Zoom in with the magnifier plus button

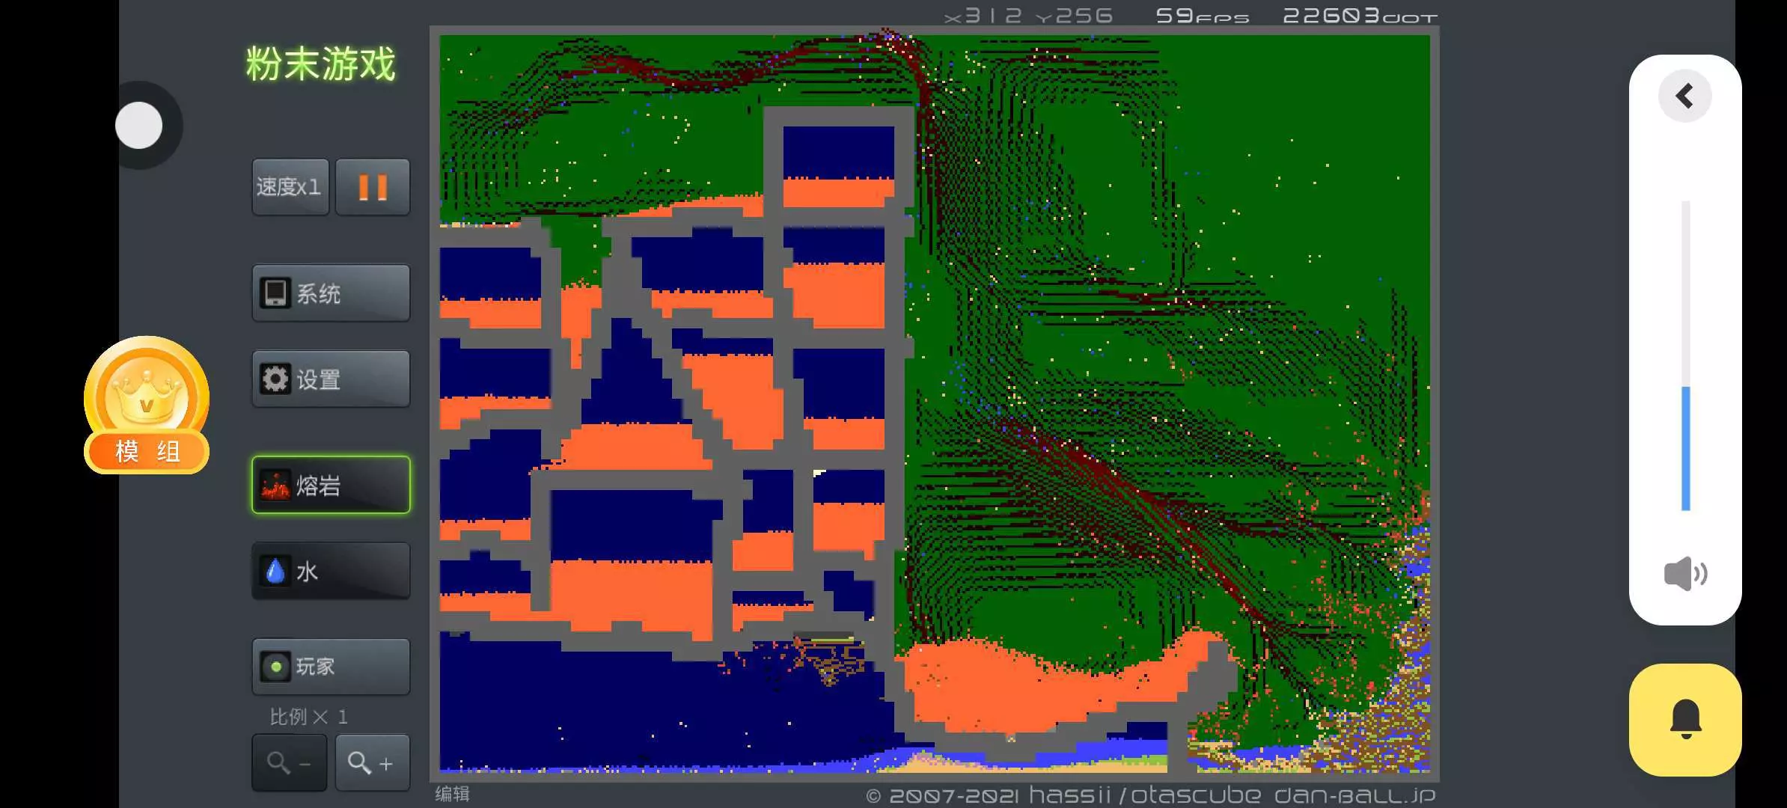(x=372, y=763)
